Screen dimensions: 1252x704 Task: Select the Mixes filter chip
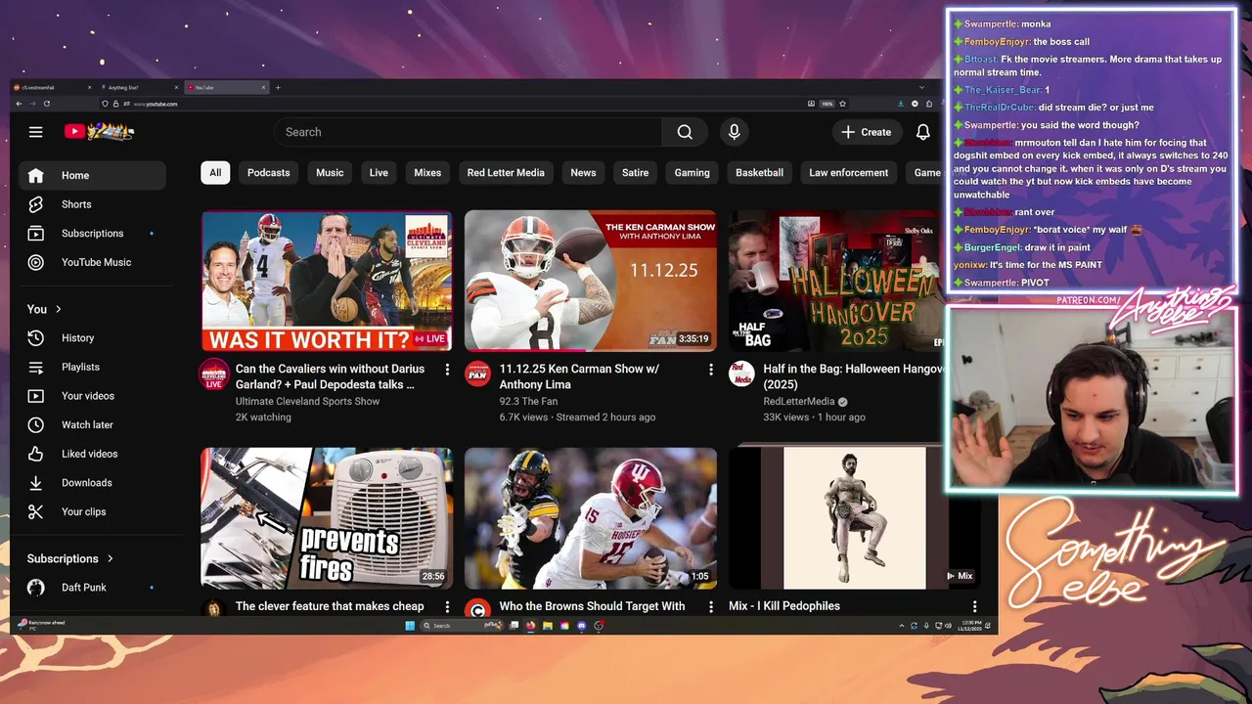pyautogui.click(x=427, y=173)
